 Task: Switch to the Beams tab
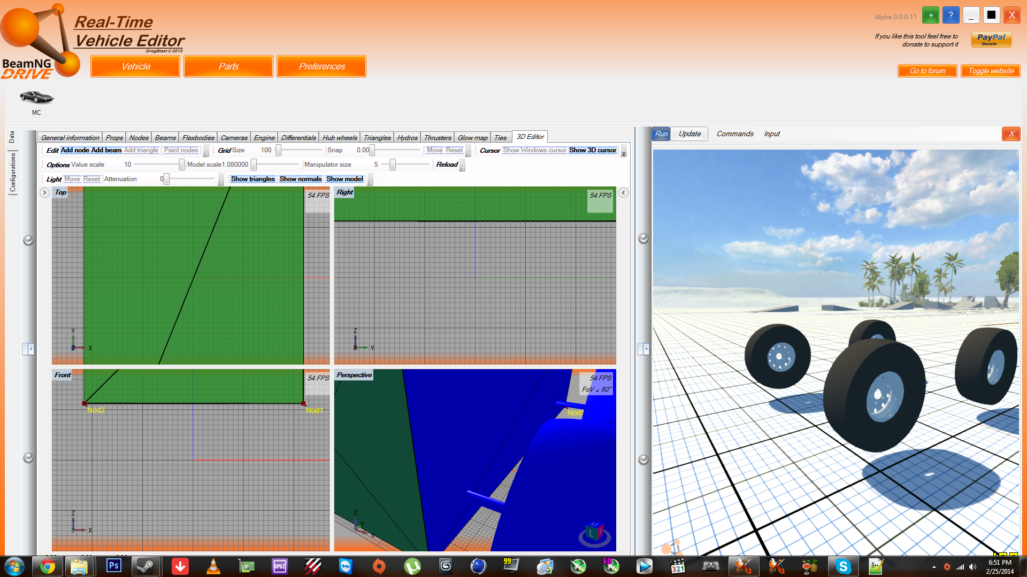coord(165,138)
